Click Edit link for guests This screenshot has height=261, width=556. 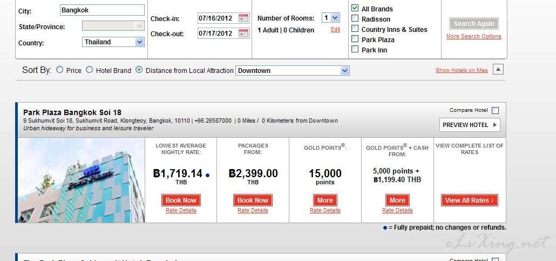335,30
